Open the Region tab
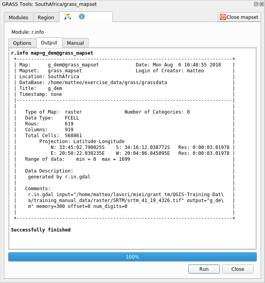265x283 pixels. (46, 17)
